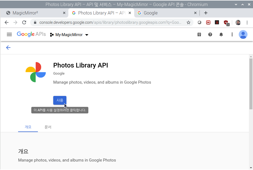This screenshot has width=253, height=170.
Task: View notifications bell icon
Action: pyautogui.click(x=221, y=34)
